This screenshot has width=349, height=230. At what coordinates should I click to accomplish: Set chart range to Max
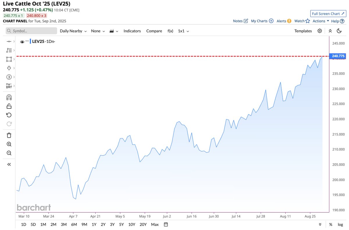[x=155, y=224]
